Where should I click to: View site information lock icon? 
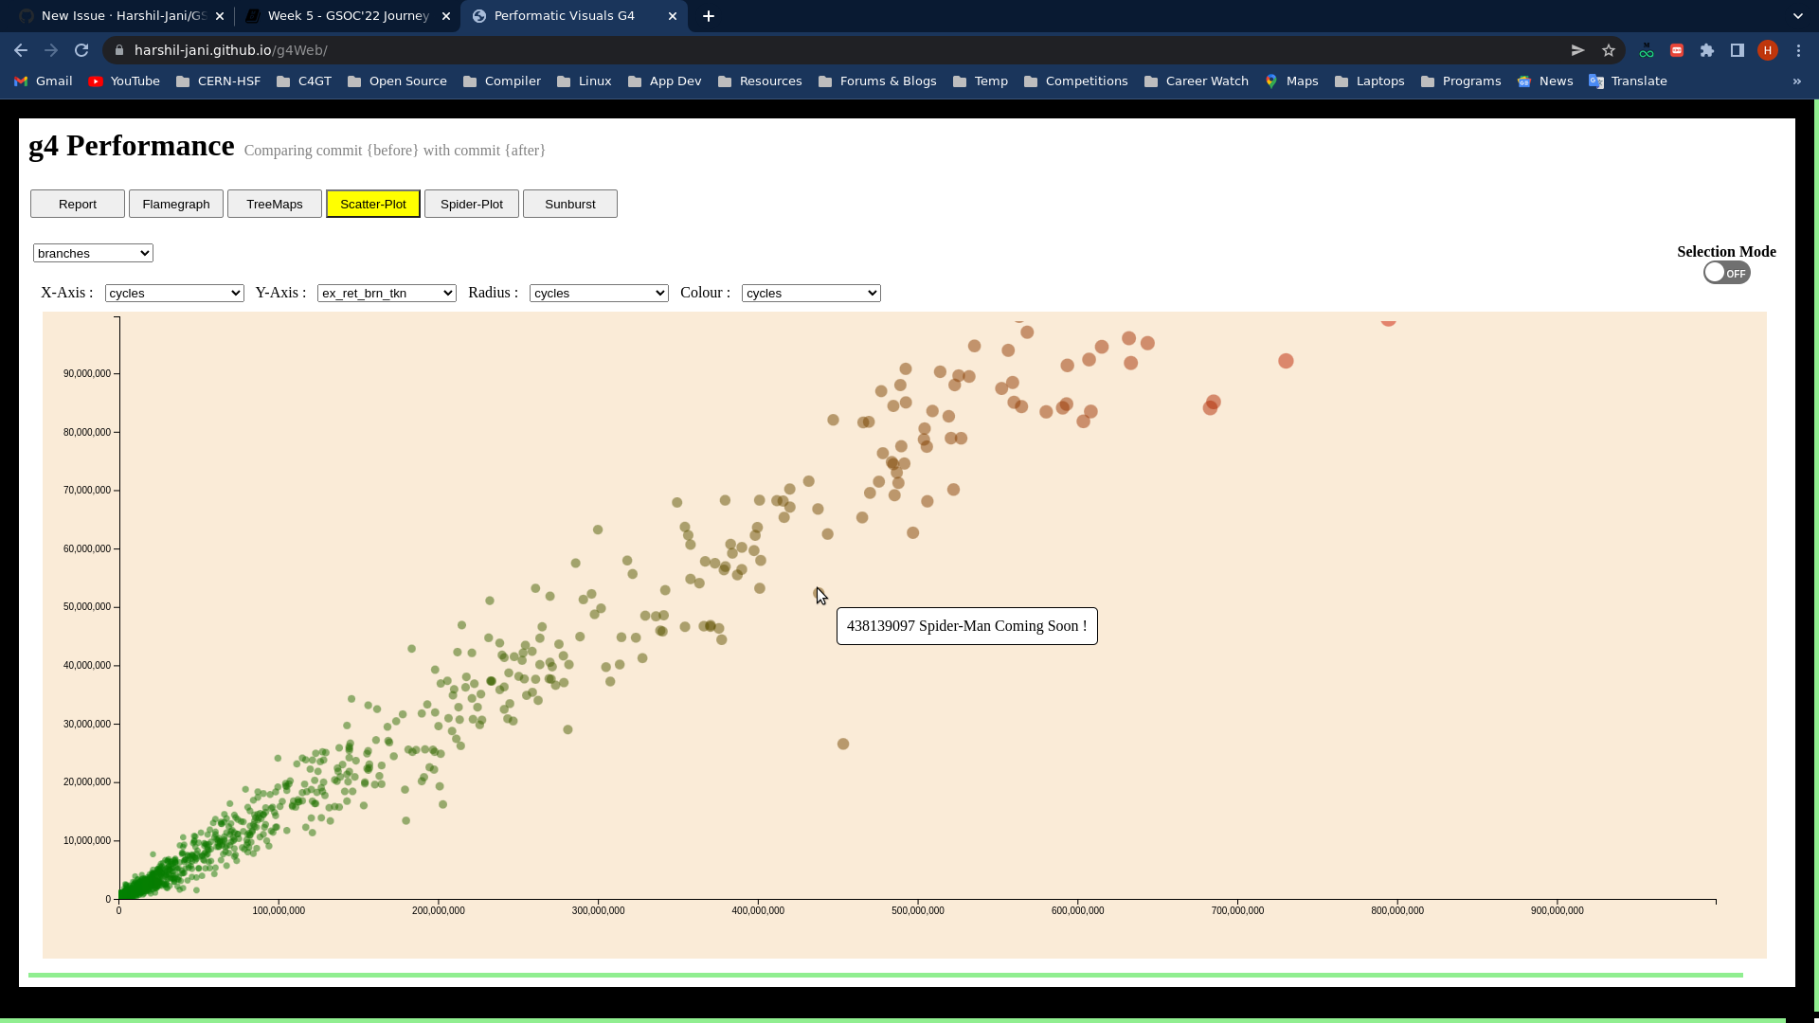click(x=119, y=50)
